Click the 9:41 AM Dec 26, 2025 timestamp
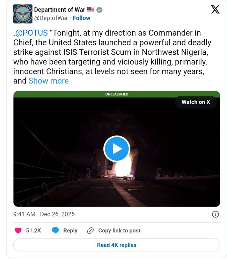The image size is (227, 259). pyautogui.click(x=44, y=214)
